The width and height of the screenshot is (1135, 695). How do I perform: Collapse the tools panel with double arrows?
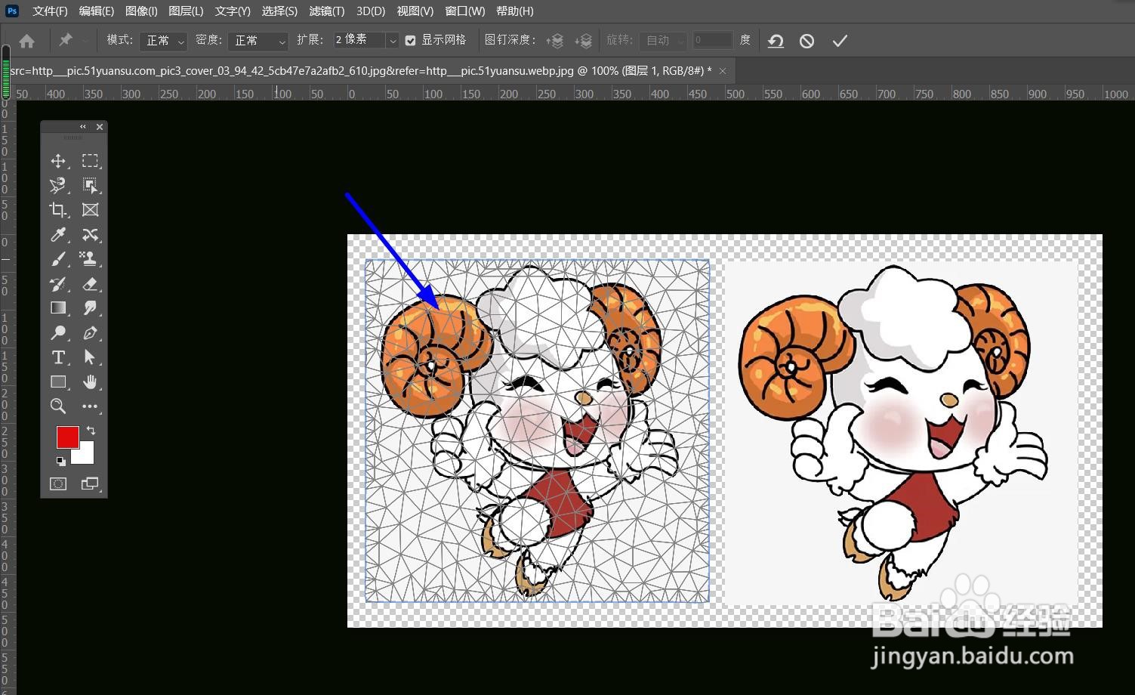point(83,127)
